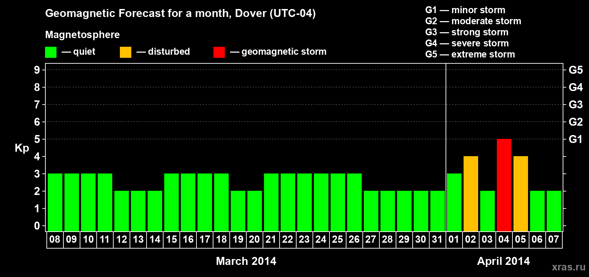Click date label 08 on the axis
589x277 pixels.
point(55,240)
